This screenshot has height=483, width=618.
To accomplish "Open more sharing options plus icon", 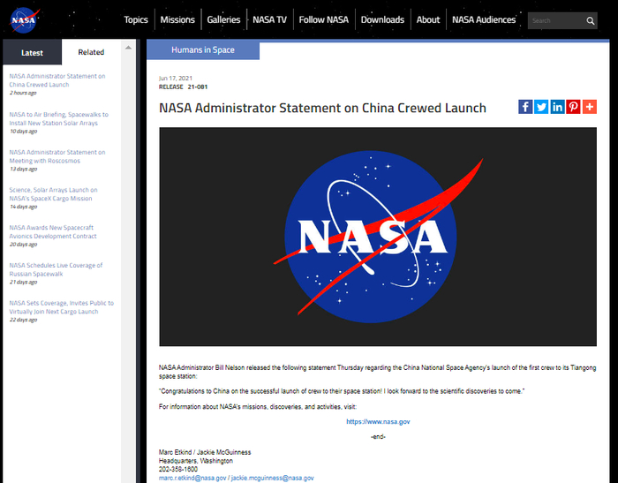I will [x=589, y=107].
